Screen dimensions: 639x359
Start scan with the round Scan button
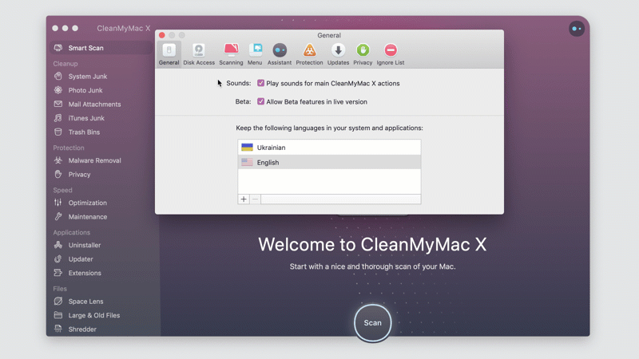tap(372, 323)
